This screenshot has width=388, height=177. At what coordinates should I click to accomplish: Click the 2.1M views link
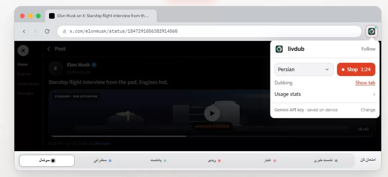pyautogui.click(x=100, y=143)
